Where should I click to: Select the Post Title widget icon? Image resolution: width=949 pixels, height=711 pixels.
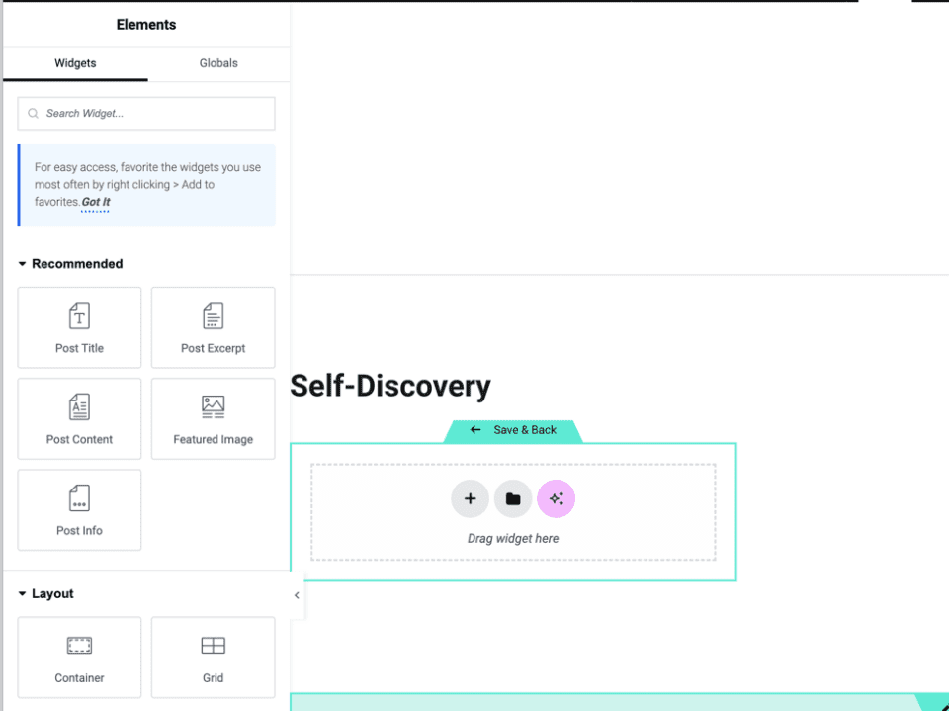[x=79, y=316]
